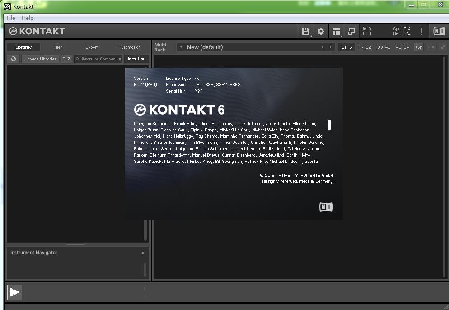This screenshot has width=449, height=310.
Task: Toggle A-Z library sorting
Action: [x=66, y=59]
